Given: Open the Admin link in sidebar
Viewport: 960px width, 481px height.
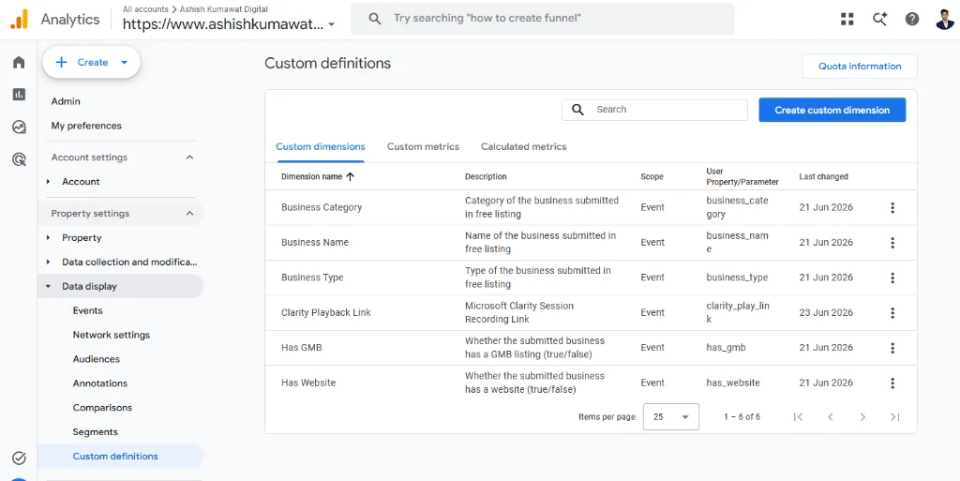Looking at the screenshot, I should click(66, 101).
